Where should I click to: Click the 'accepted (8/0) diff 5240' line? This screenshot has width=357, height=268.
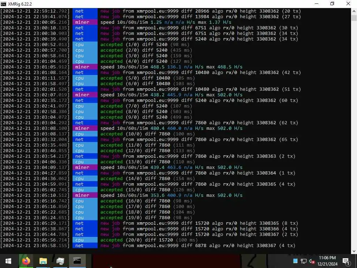pyautogui.click(x=96, y=112)
